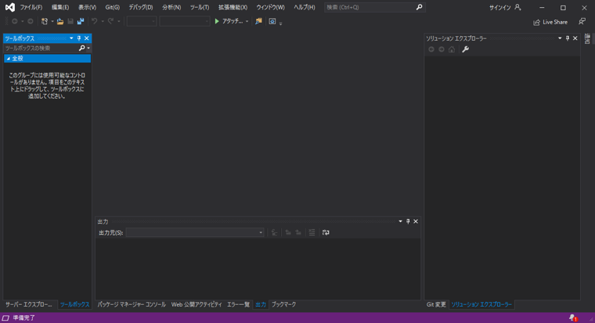Open the 出力元(S) source combo box

click(x=195, y=232)
